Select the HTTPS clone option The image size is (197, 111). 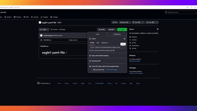coord(92,43)
